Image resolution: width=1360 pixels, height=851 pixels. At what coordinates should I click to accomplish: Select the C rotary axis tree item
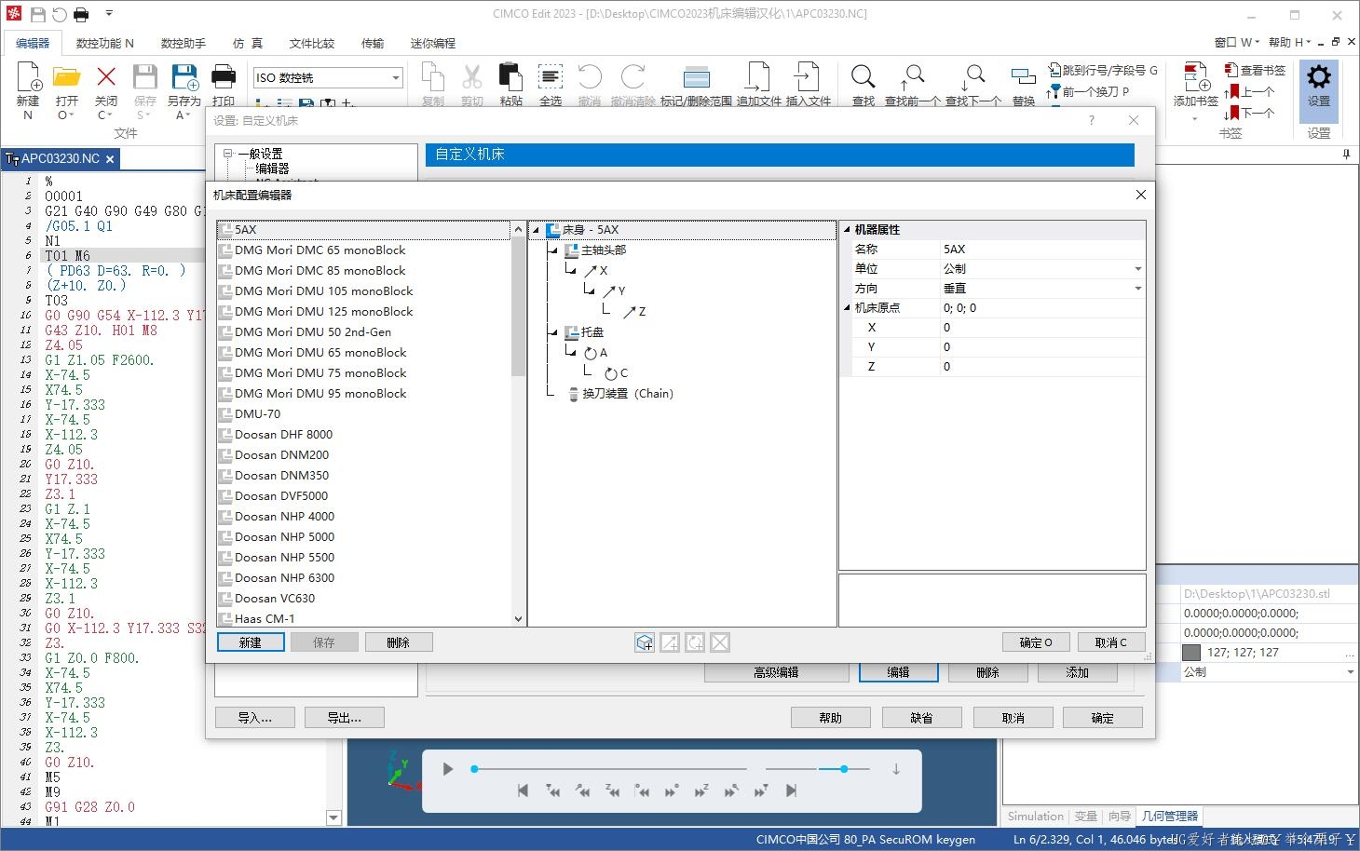coord(617,373)
